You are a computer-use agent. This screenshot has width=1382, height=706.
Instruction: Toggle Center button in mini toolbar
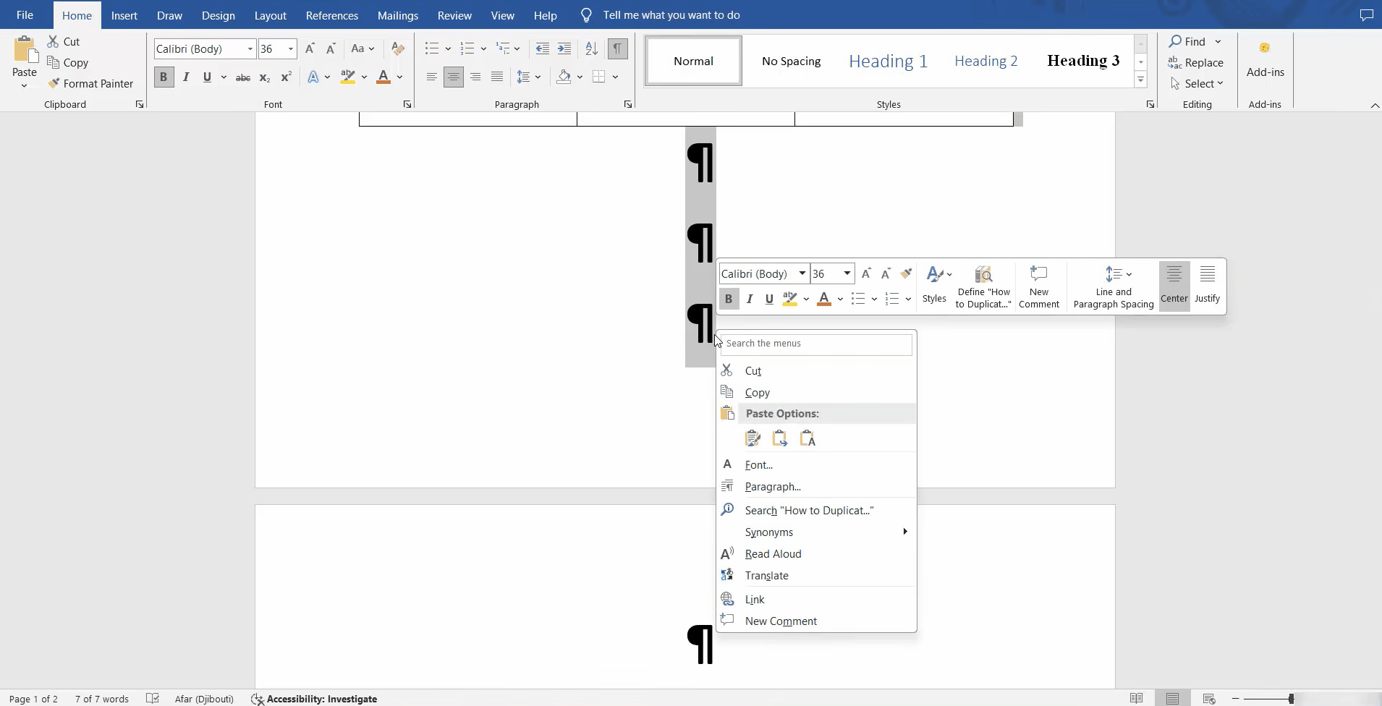[x=1174, y=286]
